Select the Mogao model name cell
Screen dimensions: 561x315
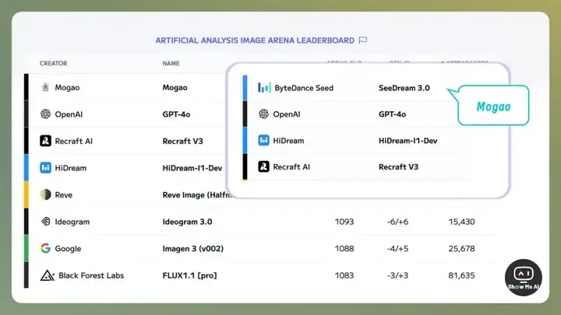tap(175, 87)
